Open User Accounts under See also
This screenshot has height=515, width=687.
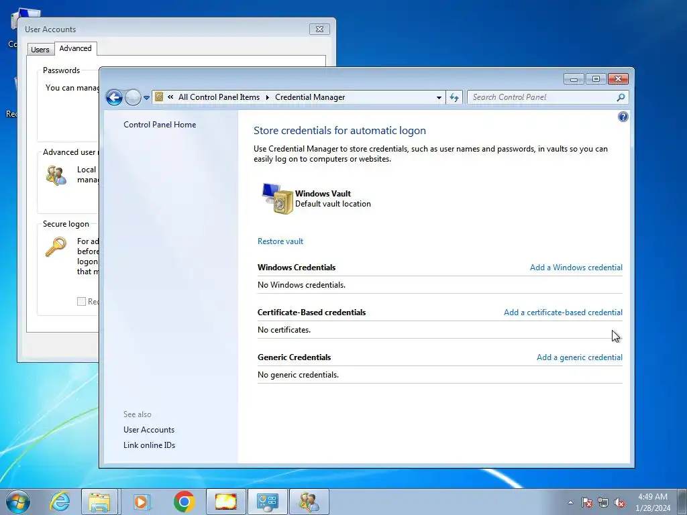[x=149, y=430]
